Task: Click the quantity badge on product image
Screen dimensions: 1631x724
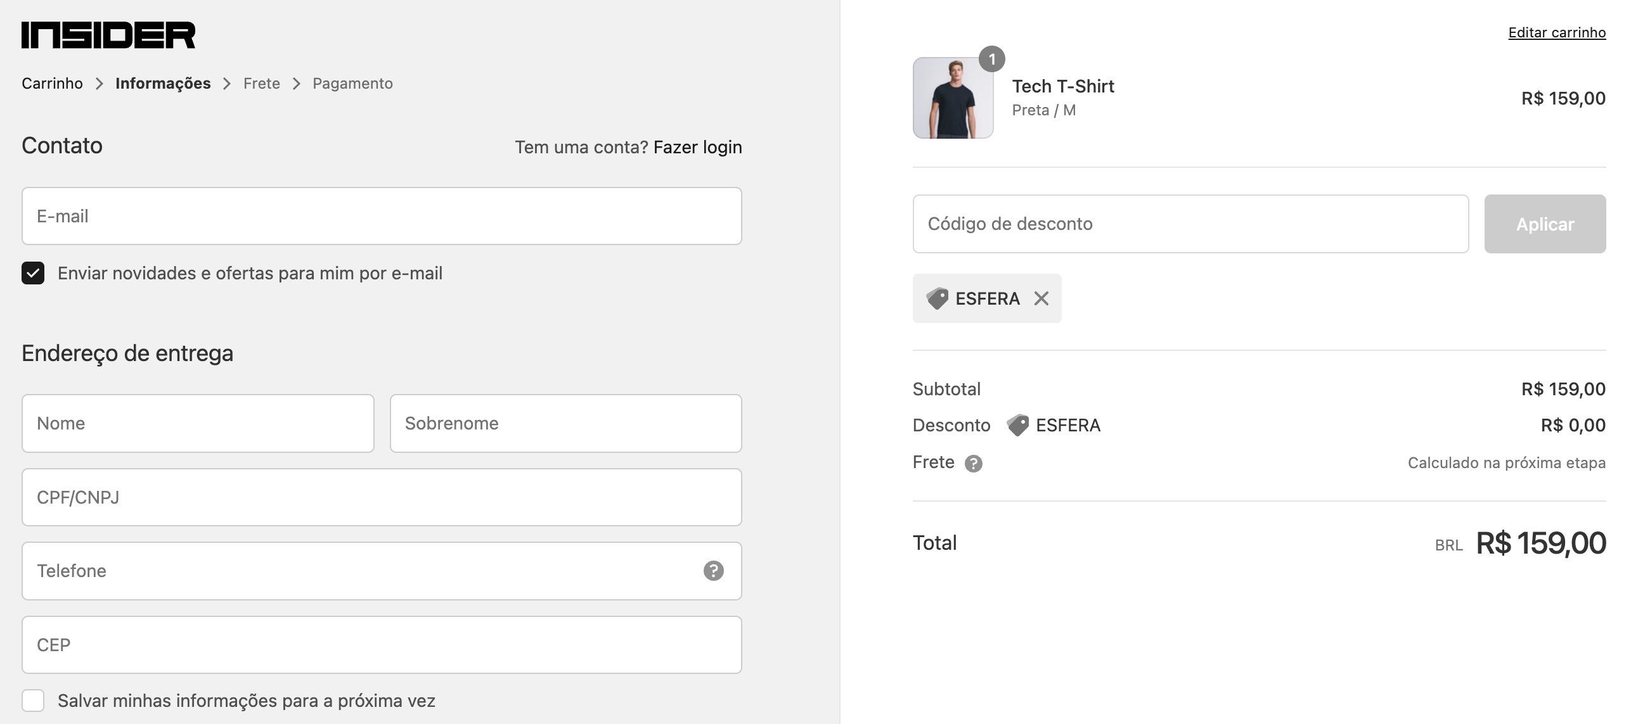Action: click(x=991, y=59)
